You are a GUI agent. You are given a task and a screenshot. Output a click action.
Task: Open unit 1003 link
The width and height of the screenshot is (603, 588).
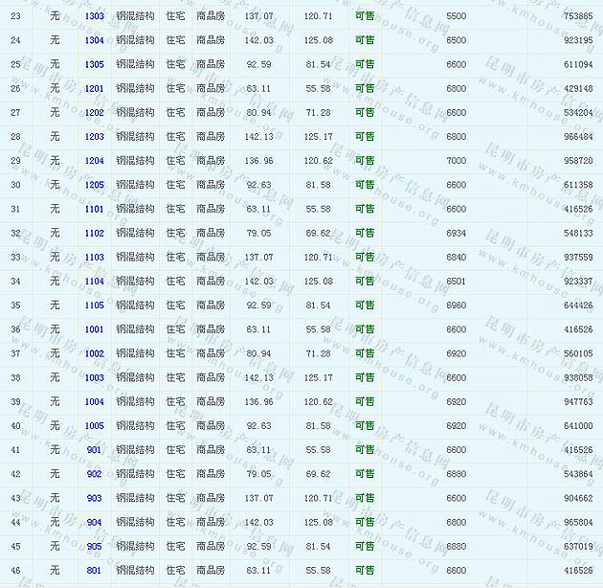(94, 377)
